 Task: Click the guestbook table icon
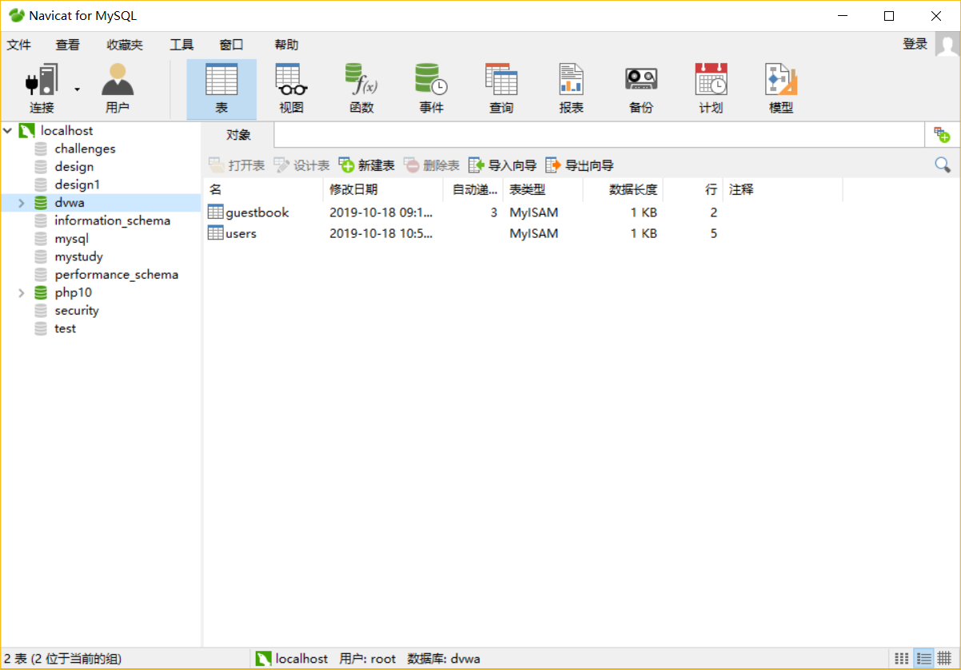(x=215, y=212)
